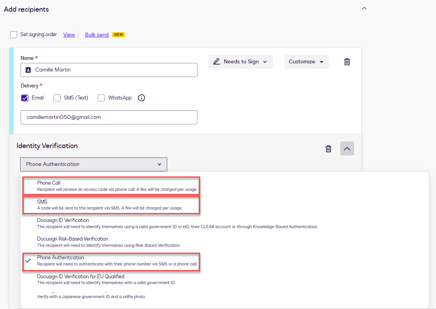Open the Phone Authentication combo box

point(93,164)
